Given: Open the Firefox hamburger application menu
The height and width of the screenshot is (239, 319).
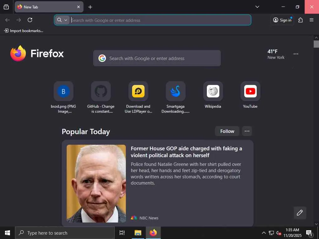Looking at the screenshot, I should click(x=312, y=20).
